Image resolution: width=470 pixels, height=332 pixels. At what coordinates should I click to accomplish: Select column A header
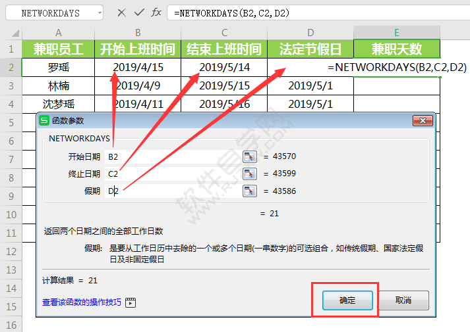click(59, 33)
